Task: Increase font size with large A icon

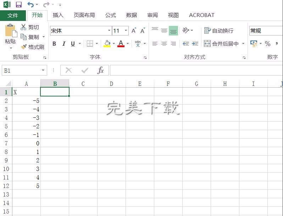Action: coord(134,31)
